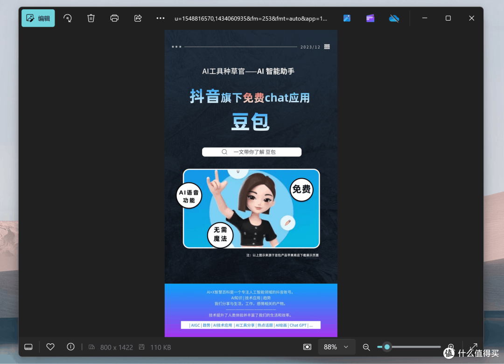Click the file name u=1548816570 in title bar
The width and height of the screenshot is (504, 364).
(x=251, y=19)
